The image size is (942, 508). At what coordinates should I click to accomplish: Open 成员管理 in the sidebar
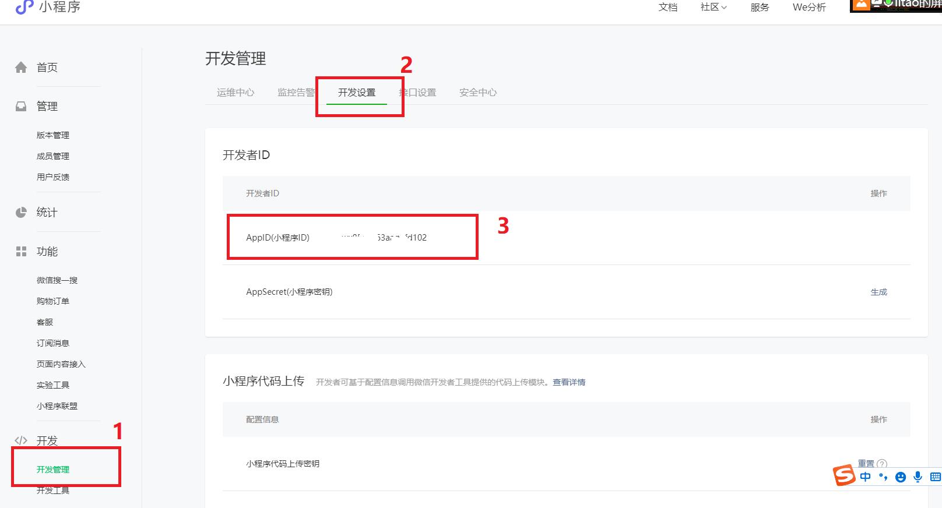tap(53, 156)
